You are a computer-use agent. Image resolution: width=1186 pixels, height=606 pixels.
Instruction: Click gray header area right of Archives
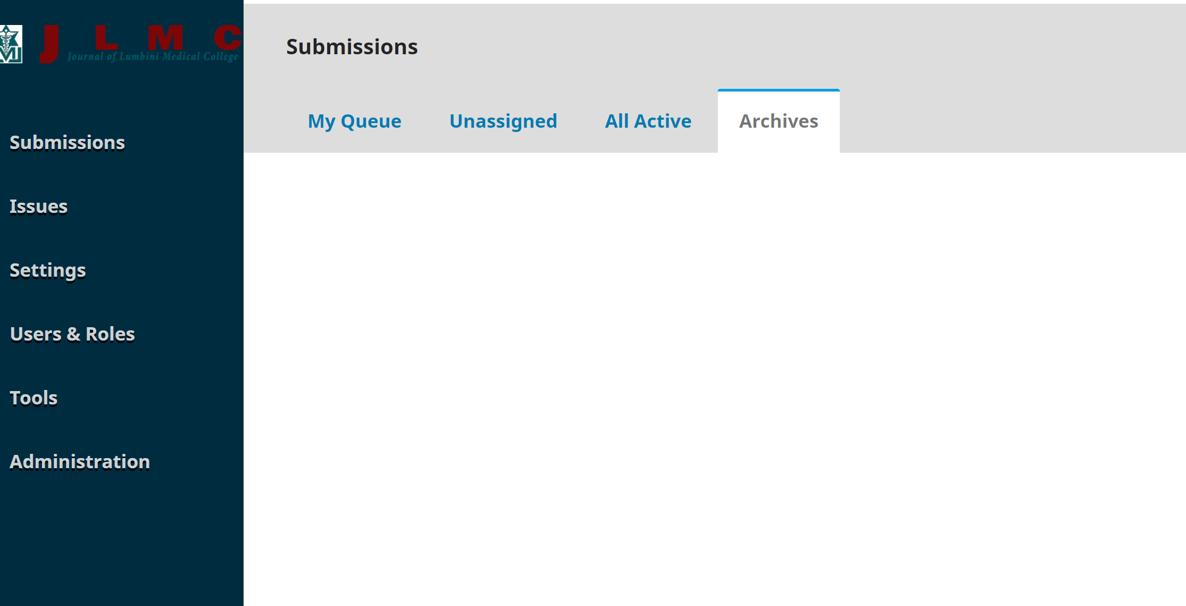point(1013,121)
